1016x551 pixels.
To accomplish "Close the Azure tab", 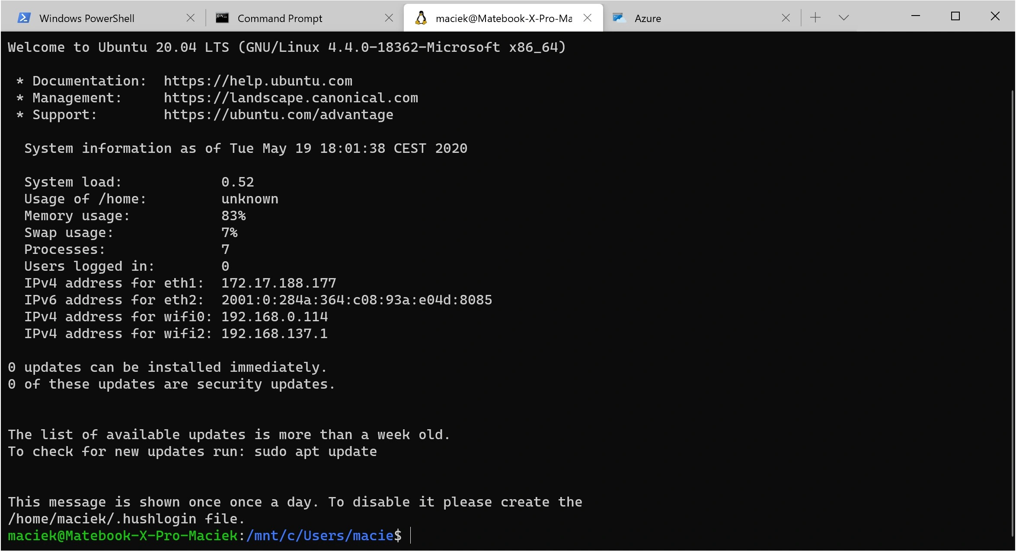I will (x=786, y=18).
